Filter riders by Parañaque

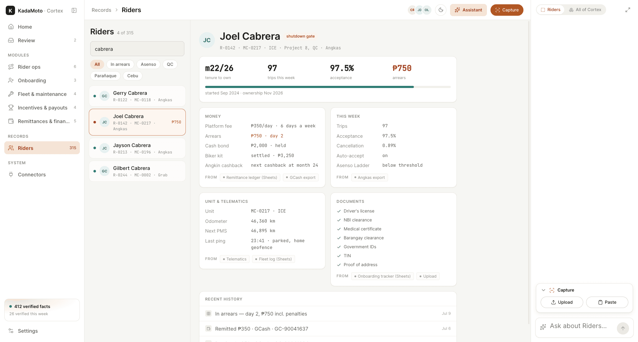click(105, 76)
